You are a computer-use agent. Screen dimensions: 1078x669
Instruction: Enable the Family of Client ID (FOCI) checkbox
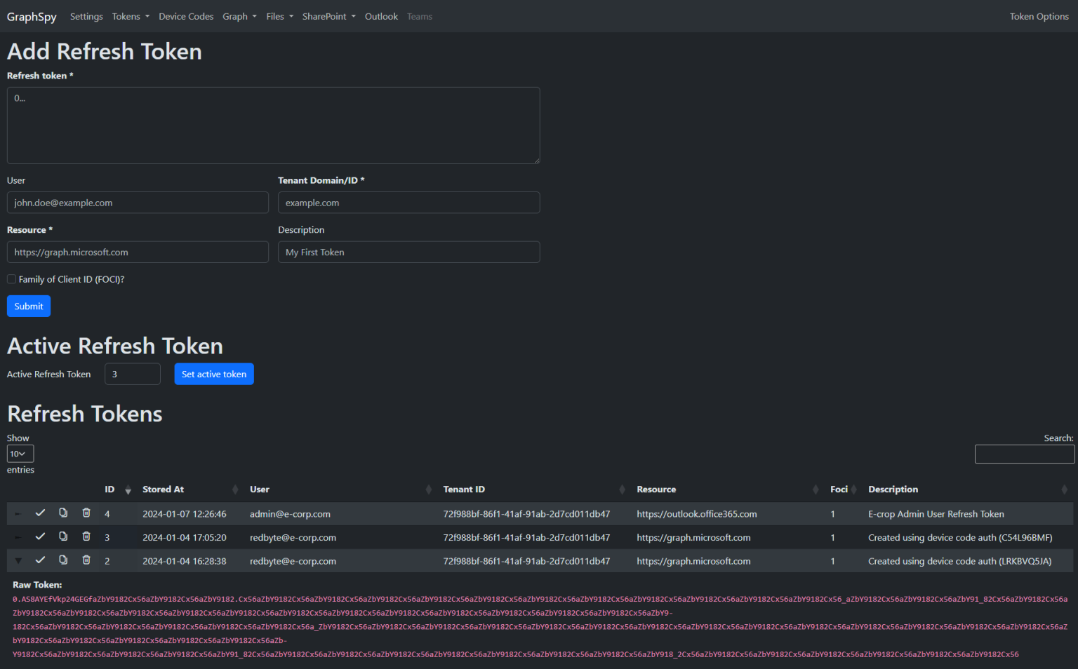(x=11, y=278)
